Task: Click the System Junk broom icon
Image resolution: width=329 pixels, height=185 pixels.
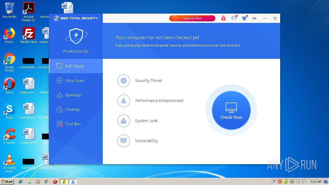Action: (124, 121)
